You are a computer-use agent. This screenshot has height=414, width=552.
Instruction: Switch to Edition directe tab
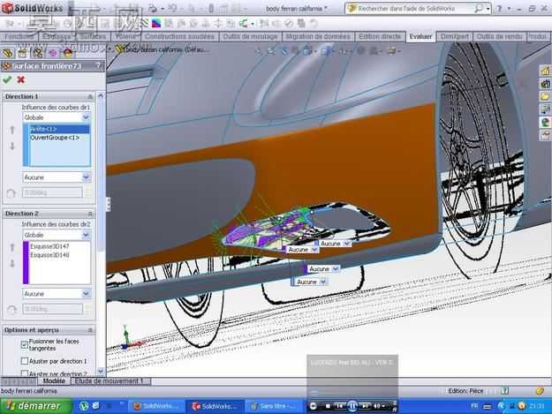pyautogui.click(x=380, y=36)
